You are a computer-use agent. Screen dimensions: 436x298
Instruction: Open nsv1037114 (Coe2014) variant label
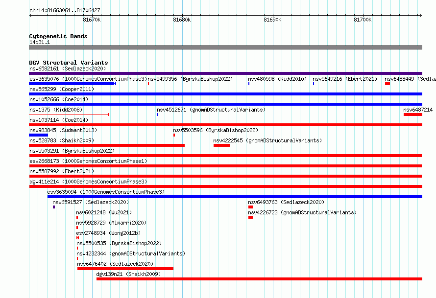point(59,120)
